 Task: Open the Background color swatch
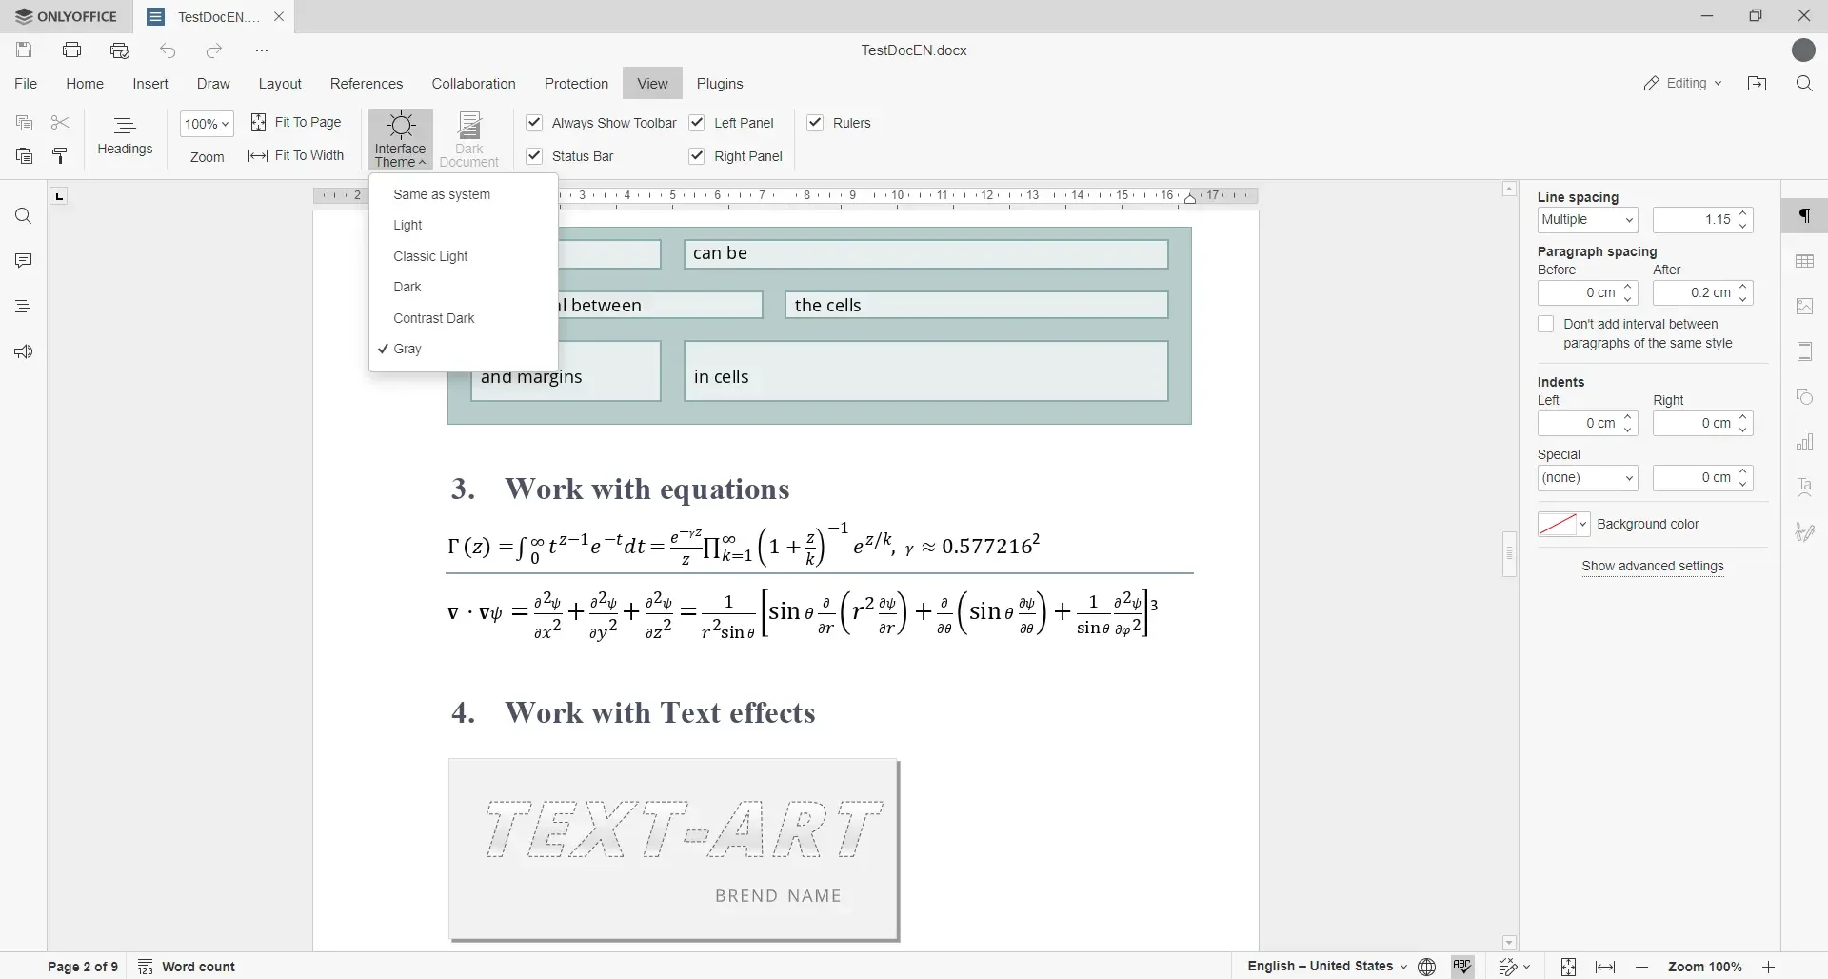point(1563,525)
